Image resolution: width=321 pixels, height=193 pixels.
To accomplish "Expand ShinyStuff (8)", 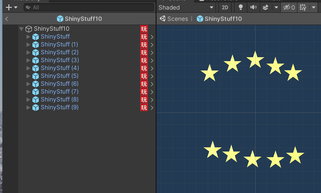I will pyautogui.click(x=28, y=100).
